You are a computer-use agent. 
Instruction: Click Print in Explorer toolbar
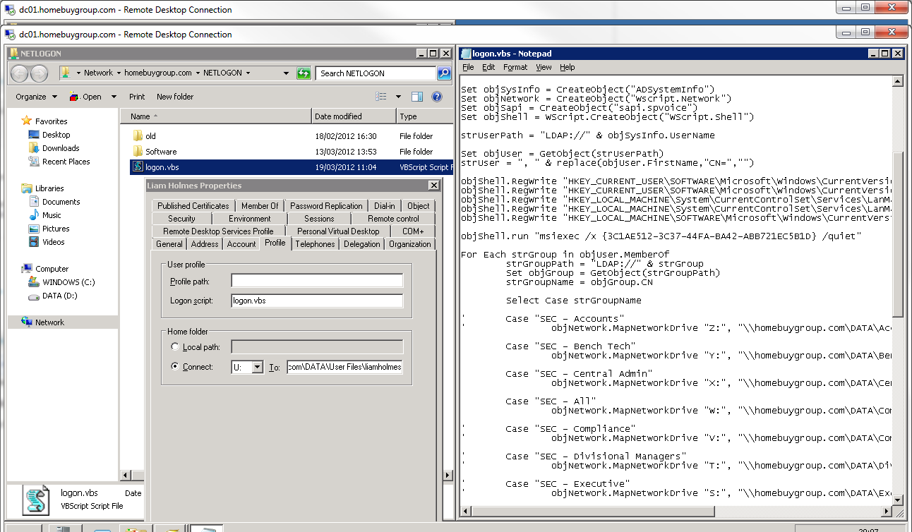[x=137, y=97]
